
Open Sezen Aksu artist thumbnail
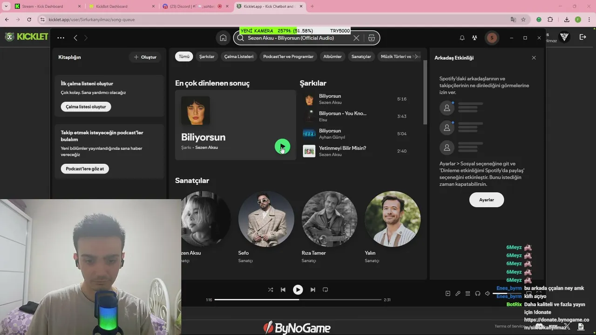coord(206,219)
